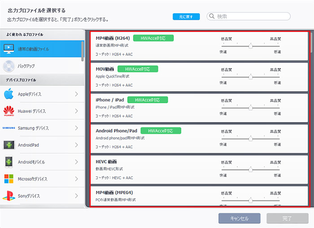Click the Microsoft logo icon
Viewport: 314px width, 228px height.
[x=9, y=179]
